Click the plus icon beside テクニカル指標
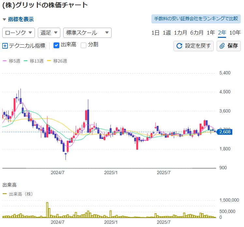 5,46
